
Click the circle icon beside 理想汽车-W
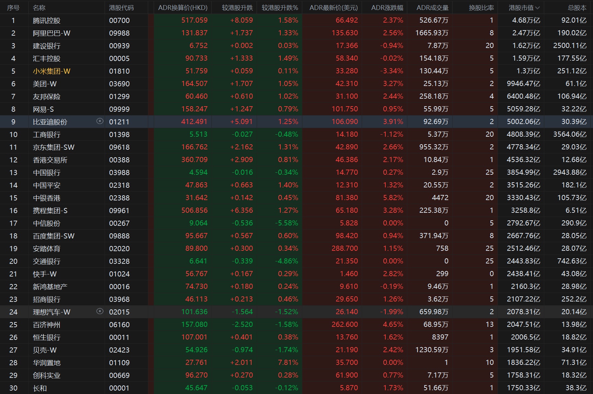point(100,311)
